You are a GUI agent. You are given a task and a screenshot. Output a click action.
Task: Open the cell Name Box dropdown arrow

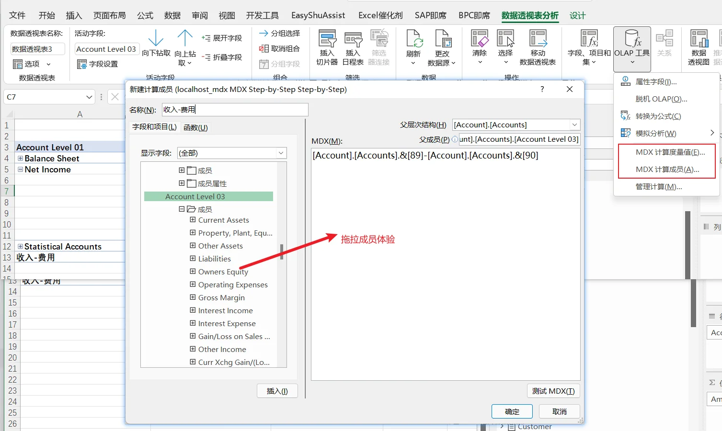(x=89, y=97)
